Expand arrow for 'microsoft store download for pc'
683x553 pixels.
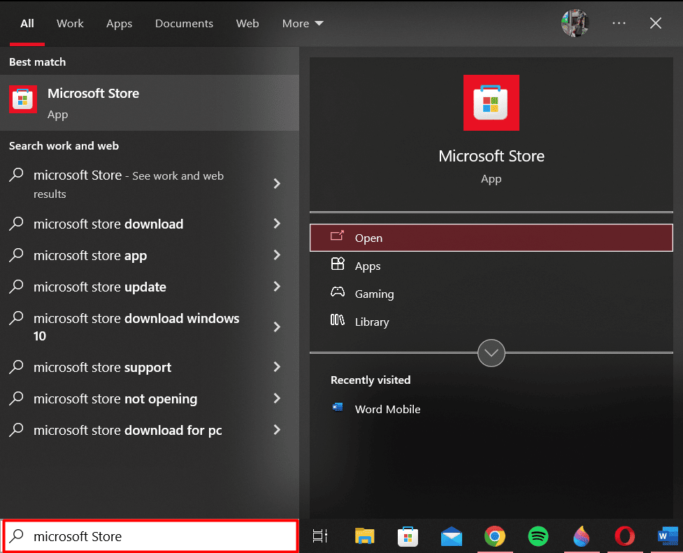click(x=277, y=430)
